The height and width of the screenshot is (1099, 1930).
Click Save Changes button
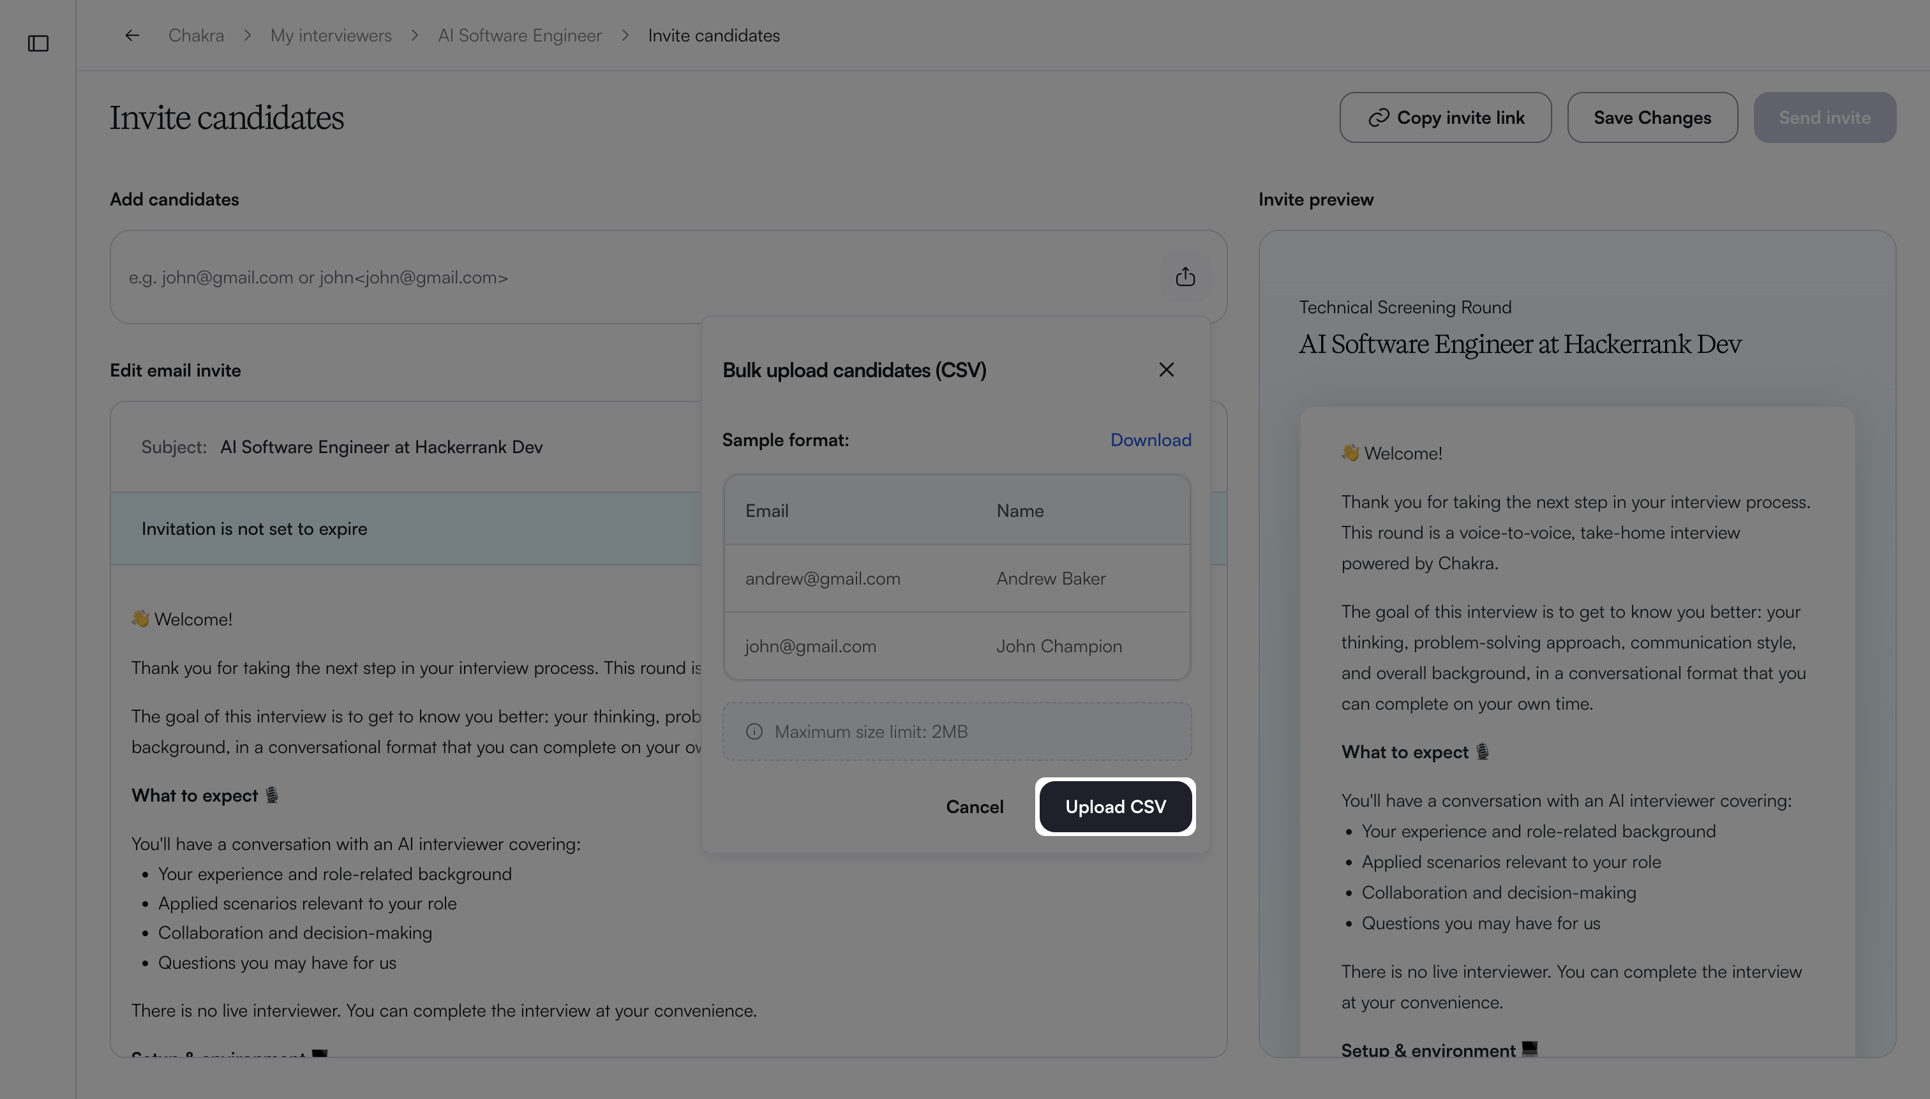pyautogui.click(x=1652, y=117)
